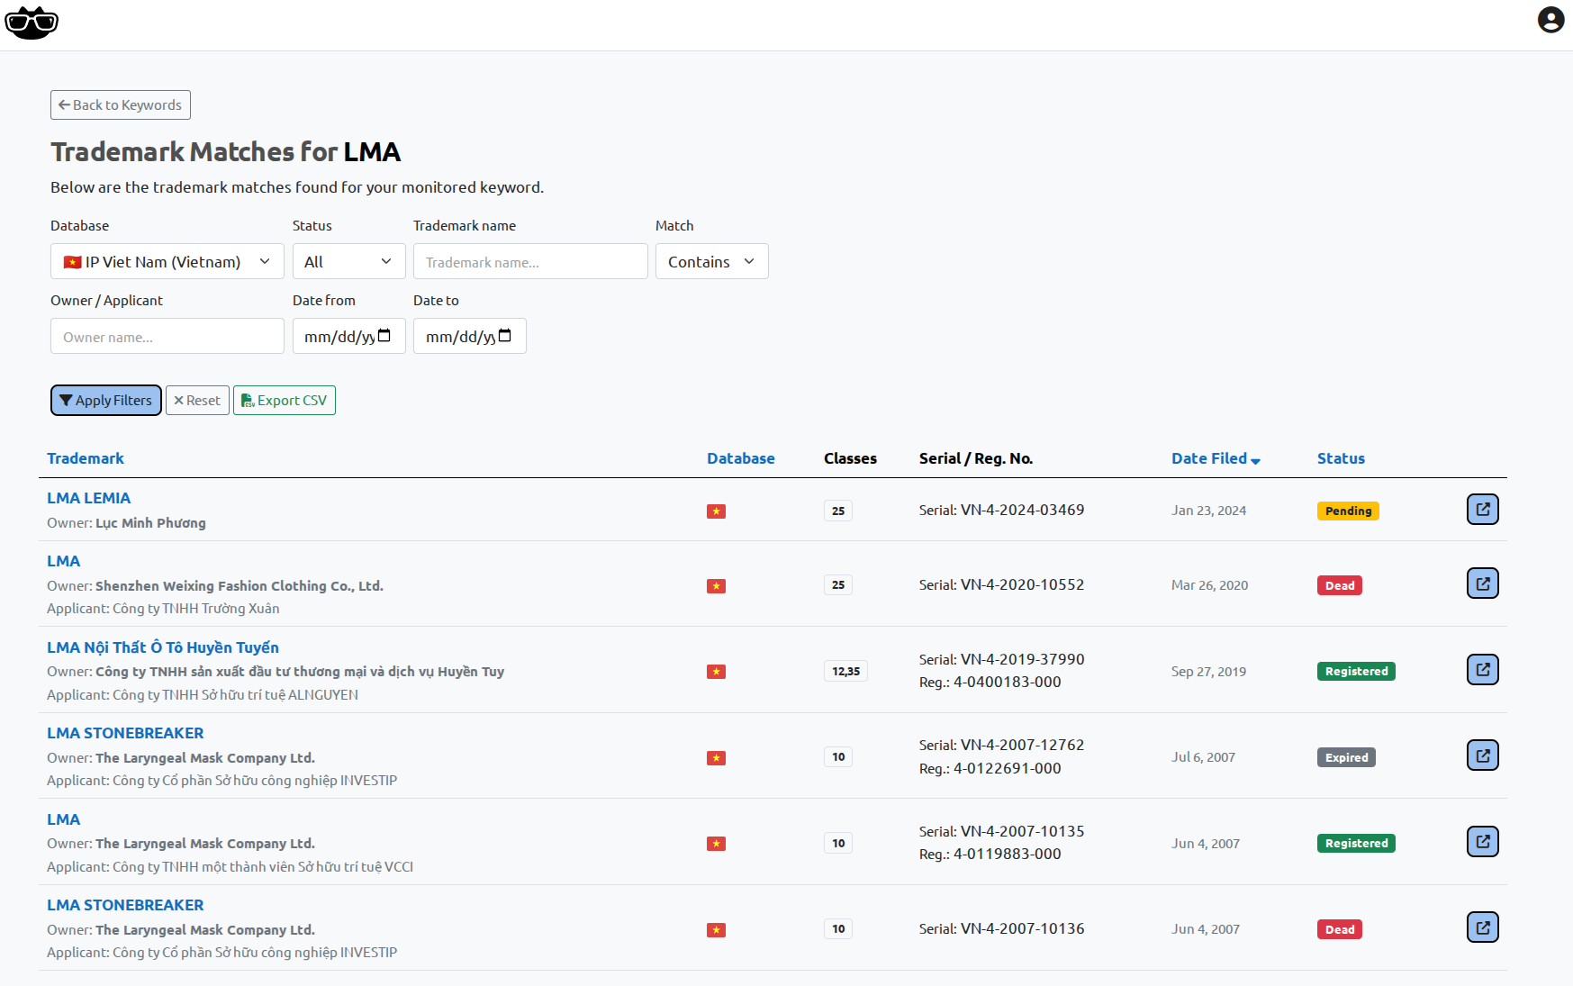
Task: Open the Match dropdown set to Contains
Action: coord(711,261)
